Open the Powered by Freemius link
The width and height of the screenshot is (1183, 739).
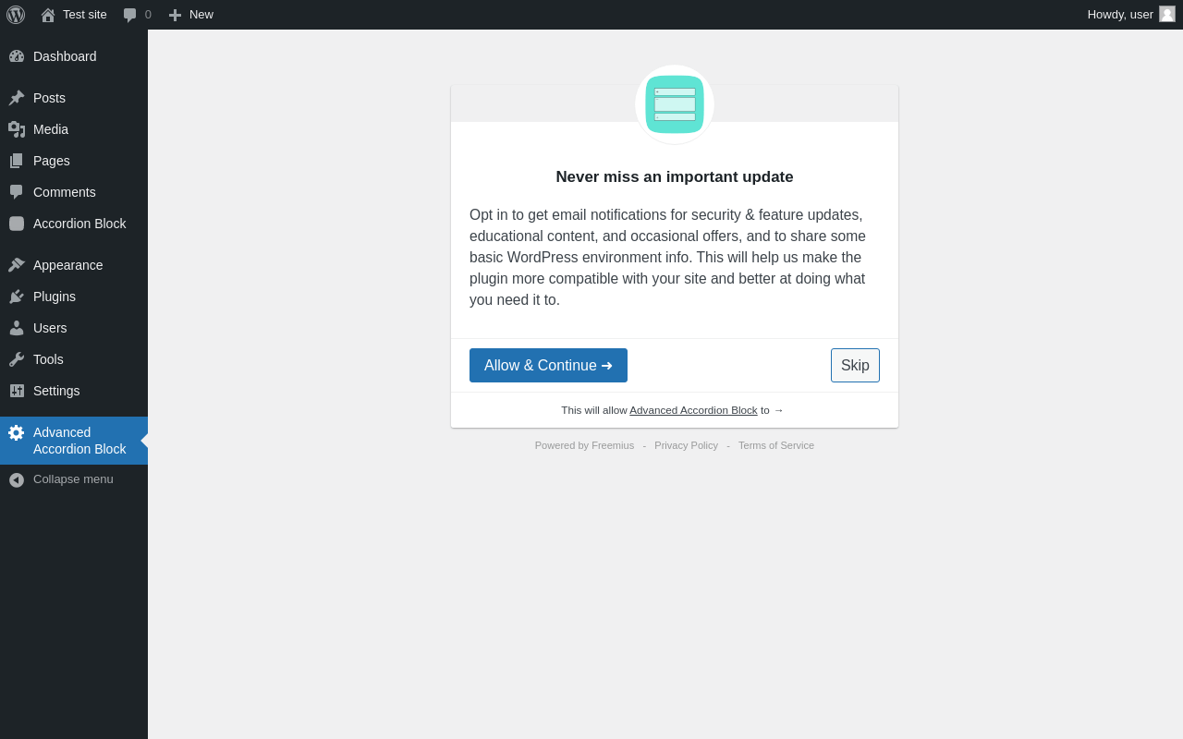(584, 445)
